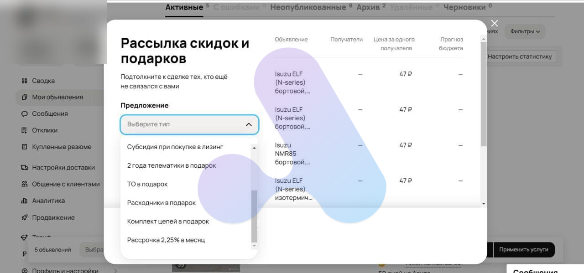The height and width of the screenshot is (273, 584).
Task: Collapse the offer dropdown chevron
Action: click(249, 124)
